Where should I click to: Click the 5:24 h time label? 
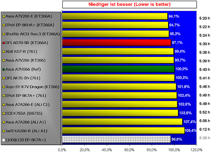tap(205, 35)
